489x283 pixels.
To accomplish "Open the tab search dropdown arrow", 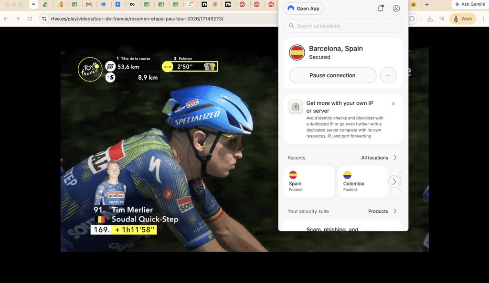I will tap(33, 4).
